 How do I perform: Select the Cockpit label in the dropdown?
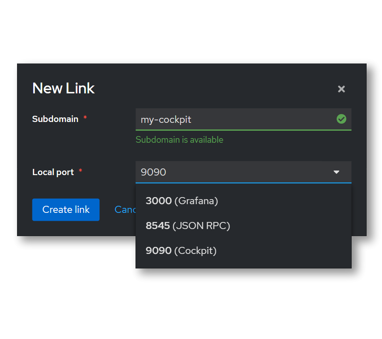[195, 251]
